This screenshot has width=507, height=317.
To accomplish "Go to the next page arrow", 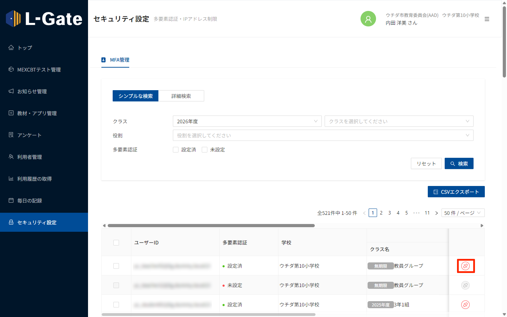I will tap(437, 213).
